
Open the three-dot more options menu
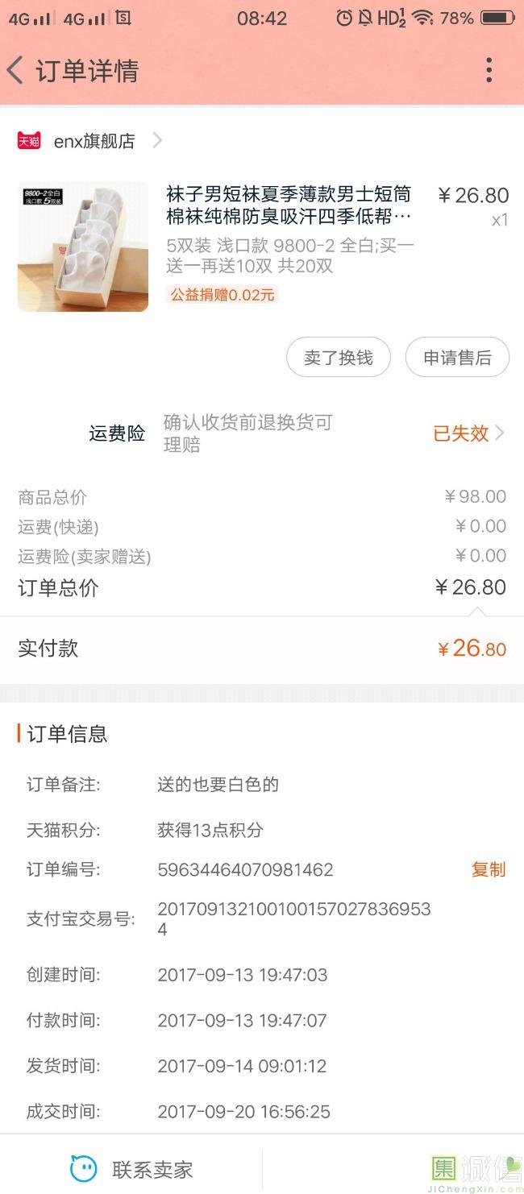489,71
